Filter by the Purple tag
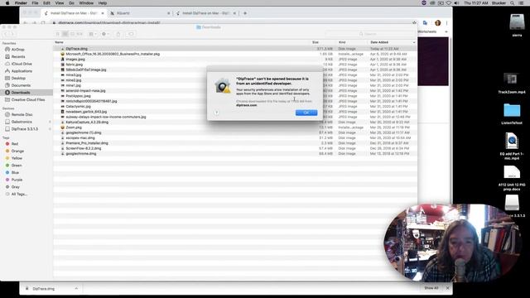The image size is (530, 298). point(17,180)
